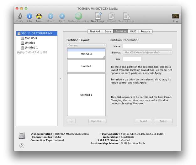
Task: Click the help question mark button
Action: (x=22, y=146)
